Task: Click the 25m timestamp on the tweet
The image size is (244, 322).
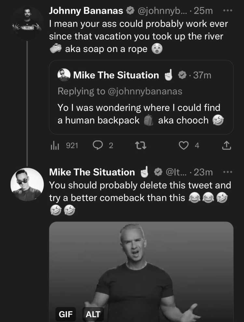Action: pyautogui.click(x=203, y=11)
